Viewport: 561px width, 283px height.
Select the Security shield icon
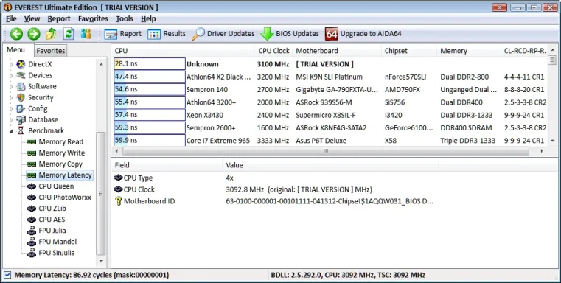click(x=21, y=98)
